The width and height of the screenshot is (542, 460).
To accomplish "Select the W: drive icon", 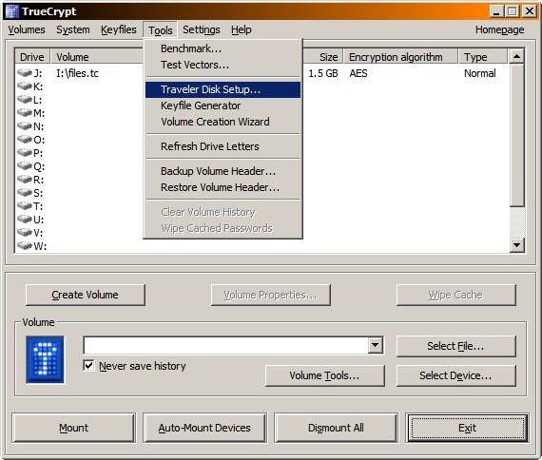I will [x=24, y=246].
